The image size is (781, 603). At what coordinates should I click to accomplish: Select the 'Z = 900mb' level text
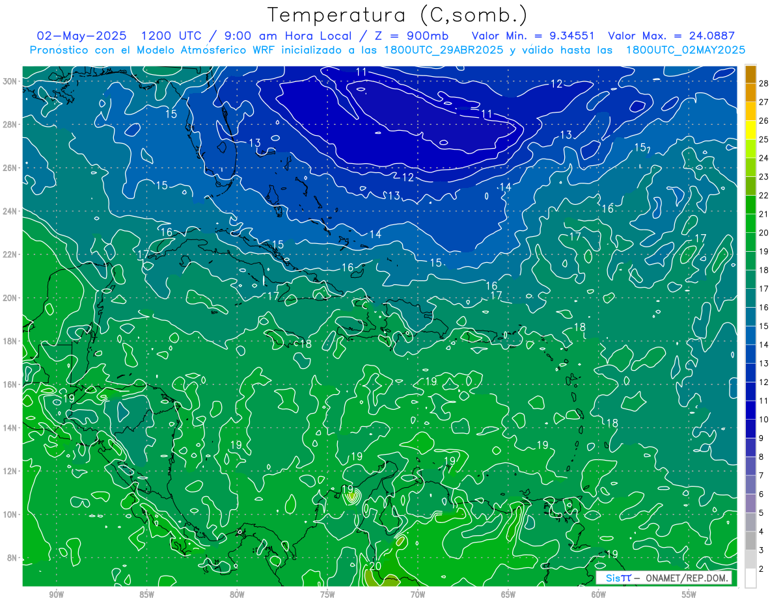[x=413, y=36]
